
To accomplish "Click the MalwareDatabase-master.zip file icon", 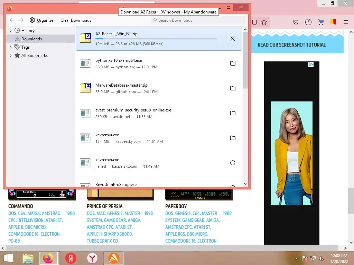I will [x=85, y=88].
